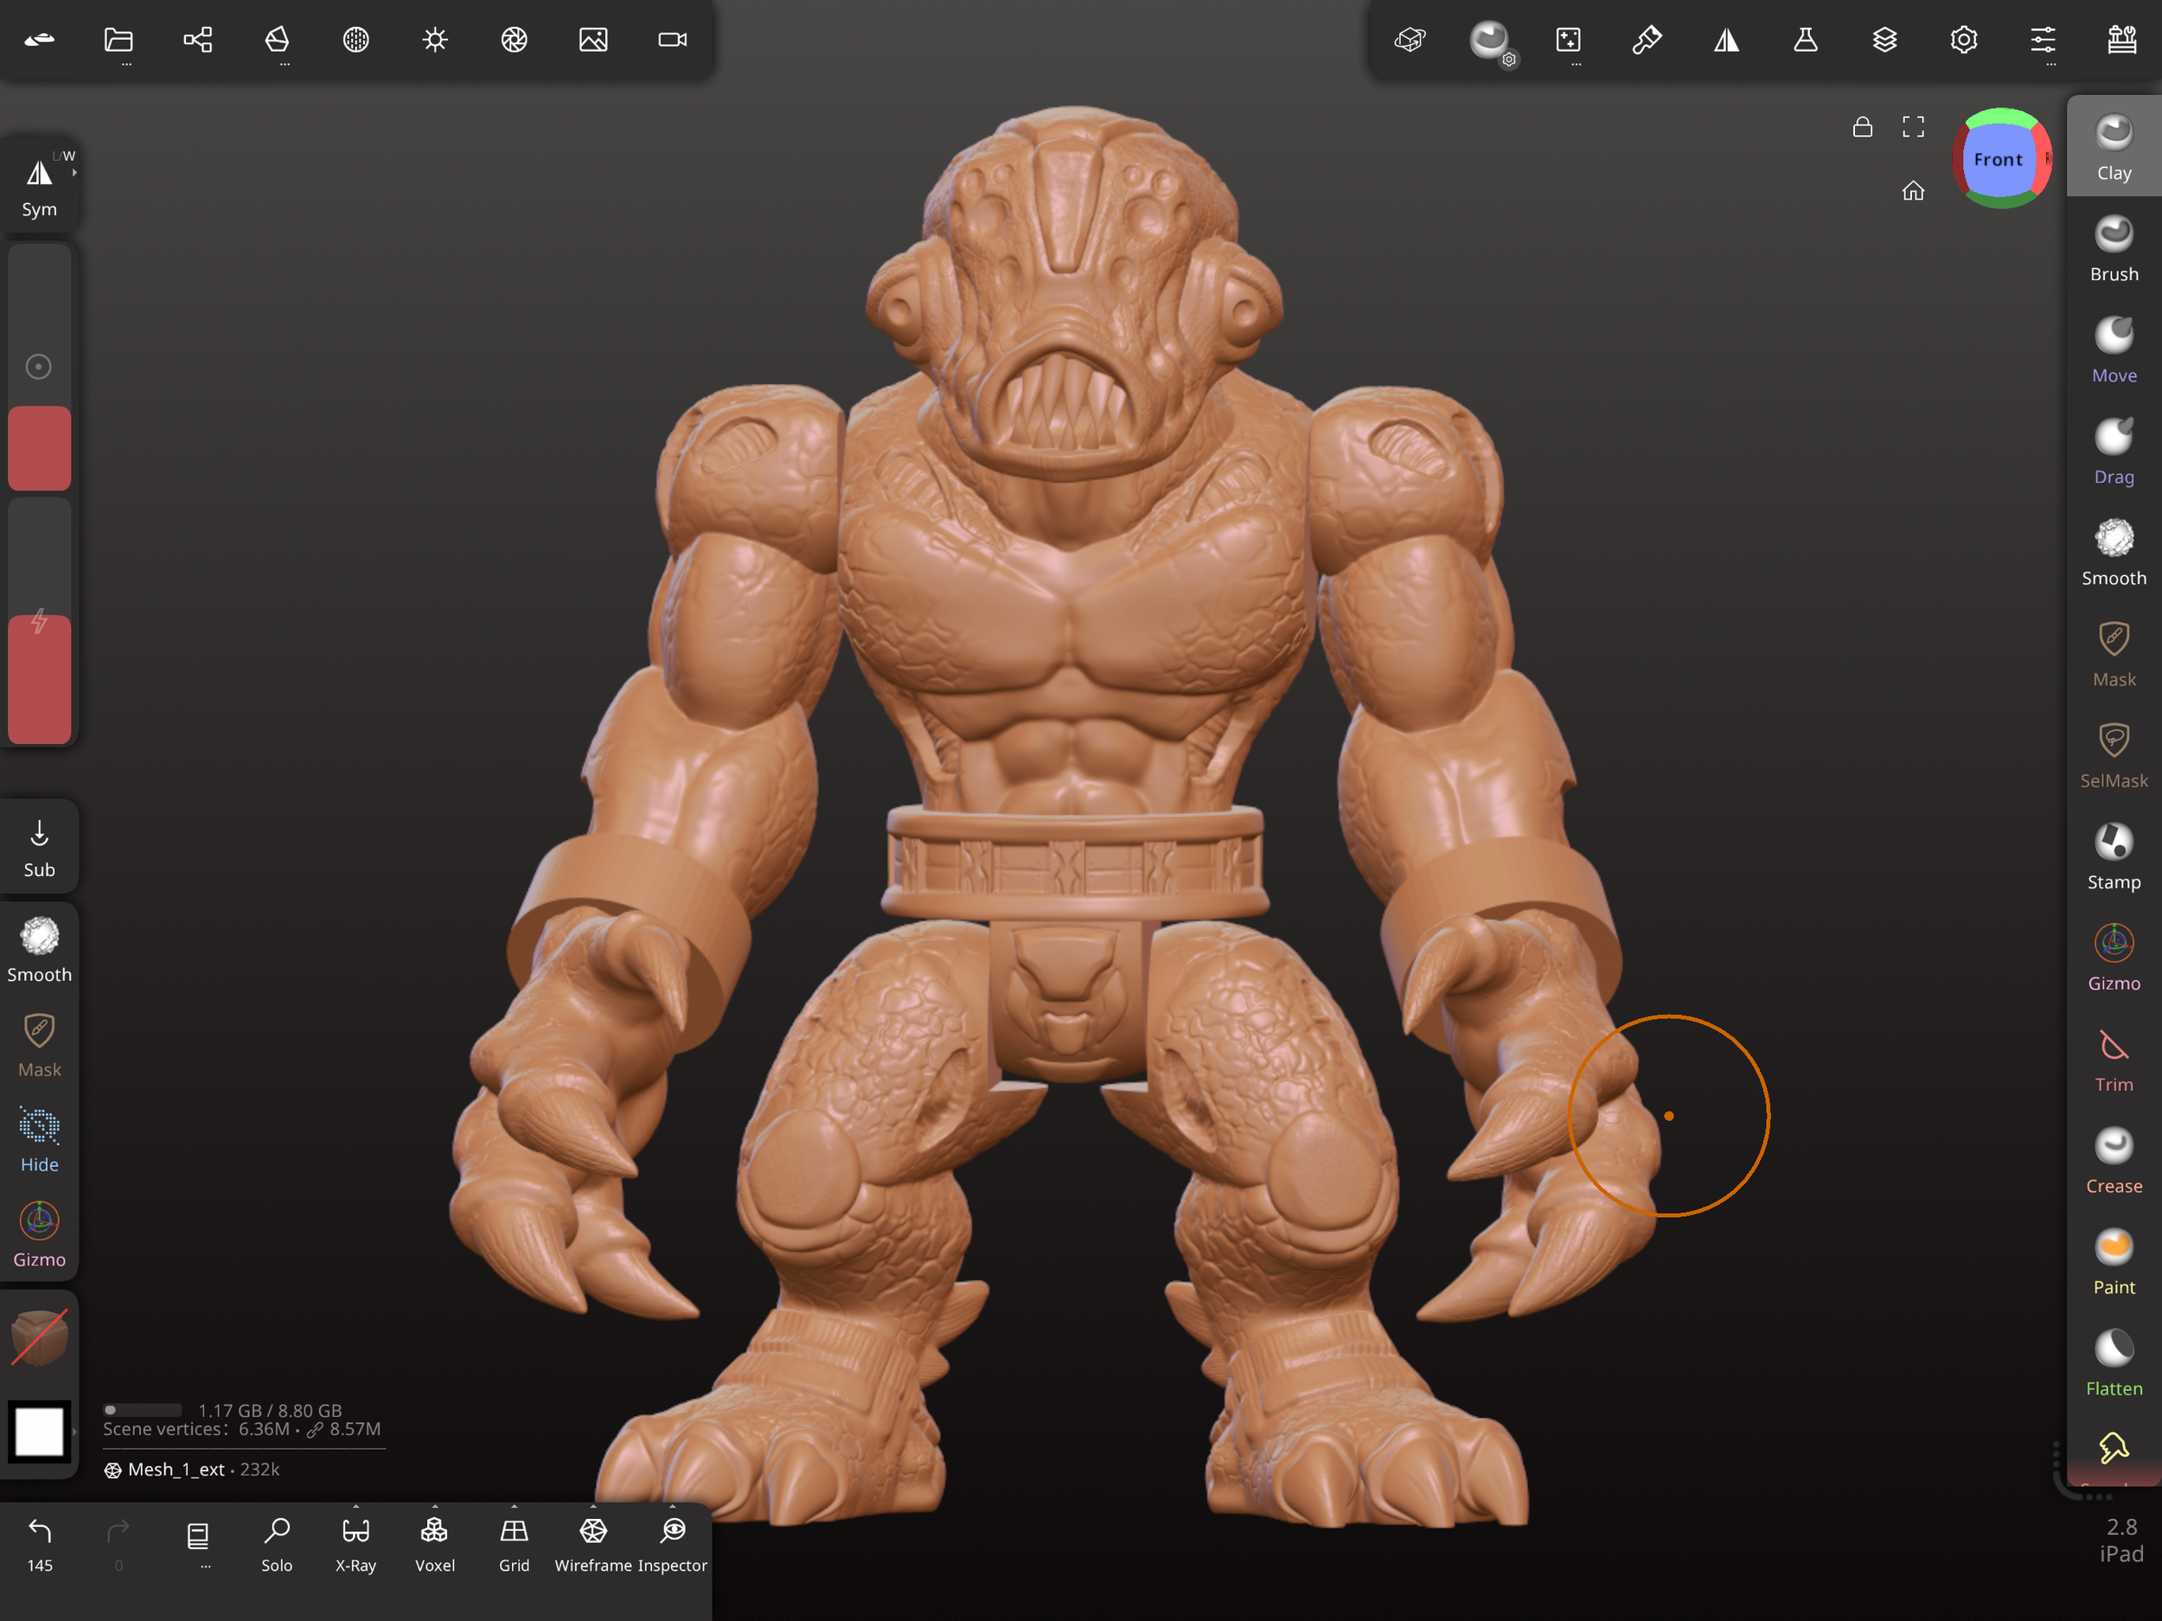Choose the Stamp tool
The height and width of the screenshot is (1621, 2162).
tap(2113, 855)
